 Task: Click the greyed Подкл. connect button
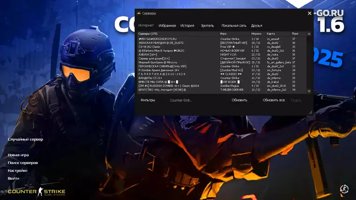(296, 100)
